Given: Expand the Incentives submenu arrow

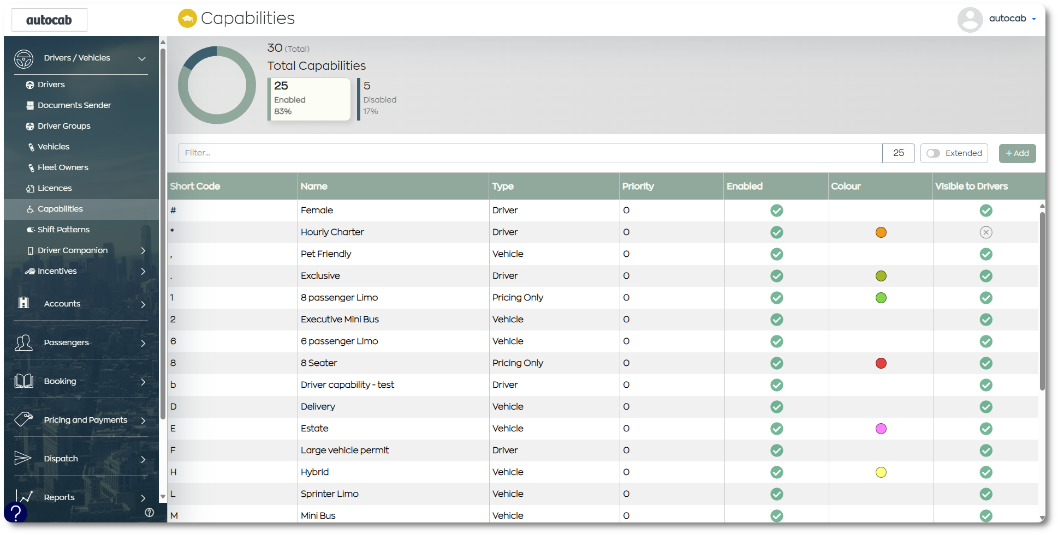Looking at the screenshot, I should coord(143,272).
